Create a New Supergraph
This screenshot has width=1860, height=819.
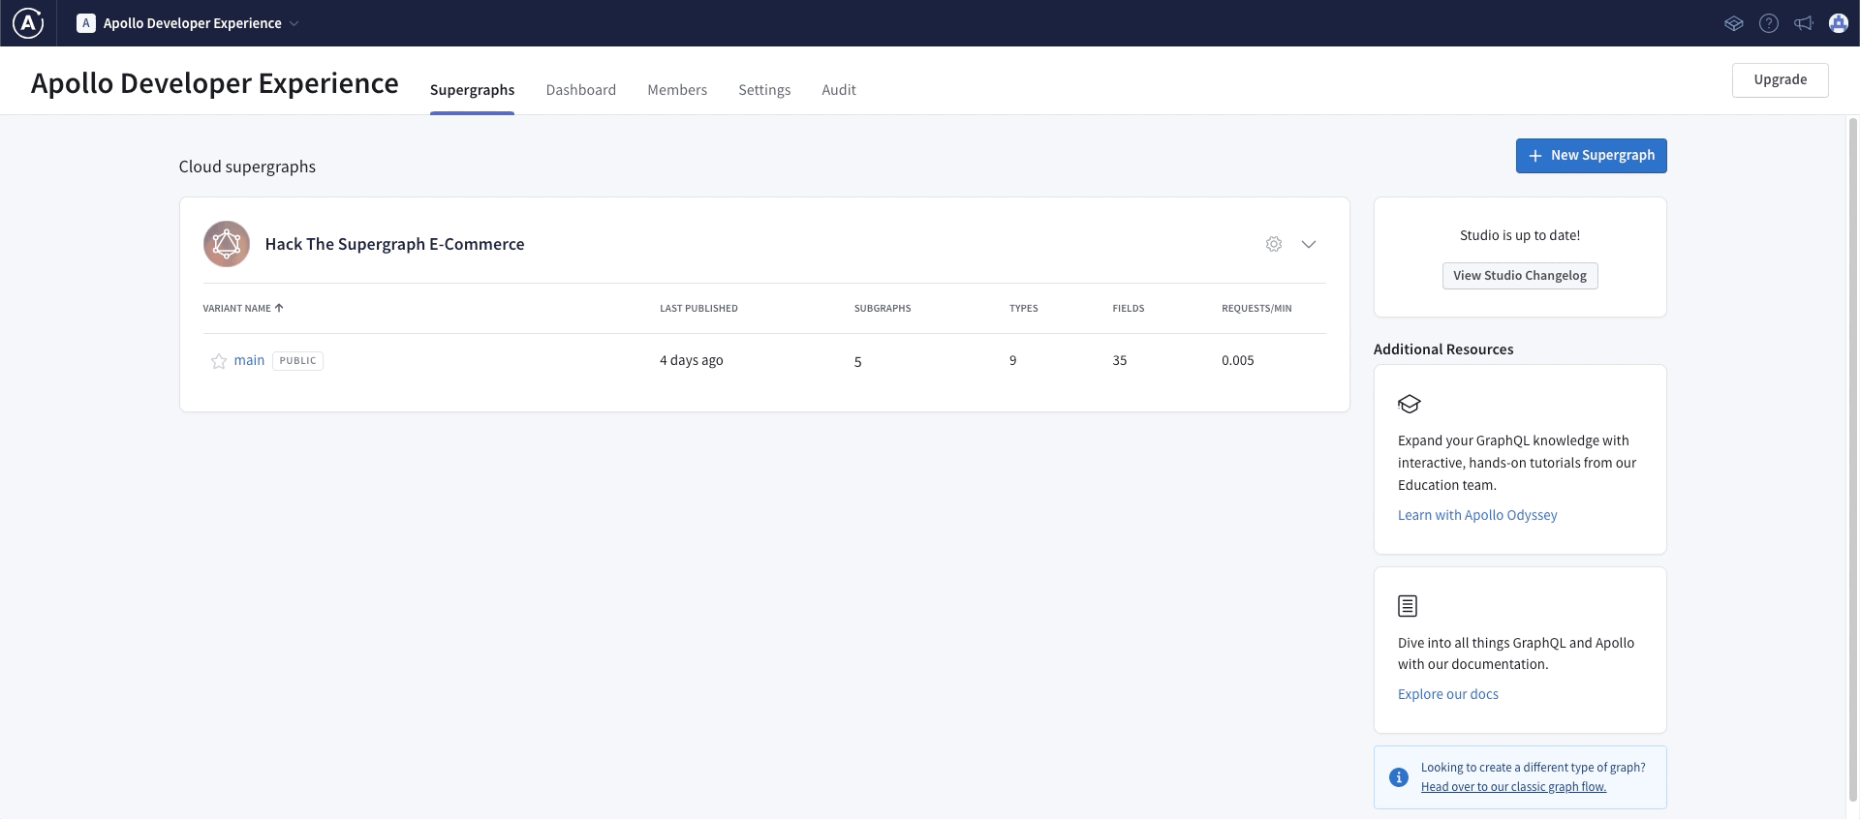(x=1591, y=156)
